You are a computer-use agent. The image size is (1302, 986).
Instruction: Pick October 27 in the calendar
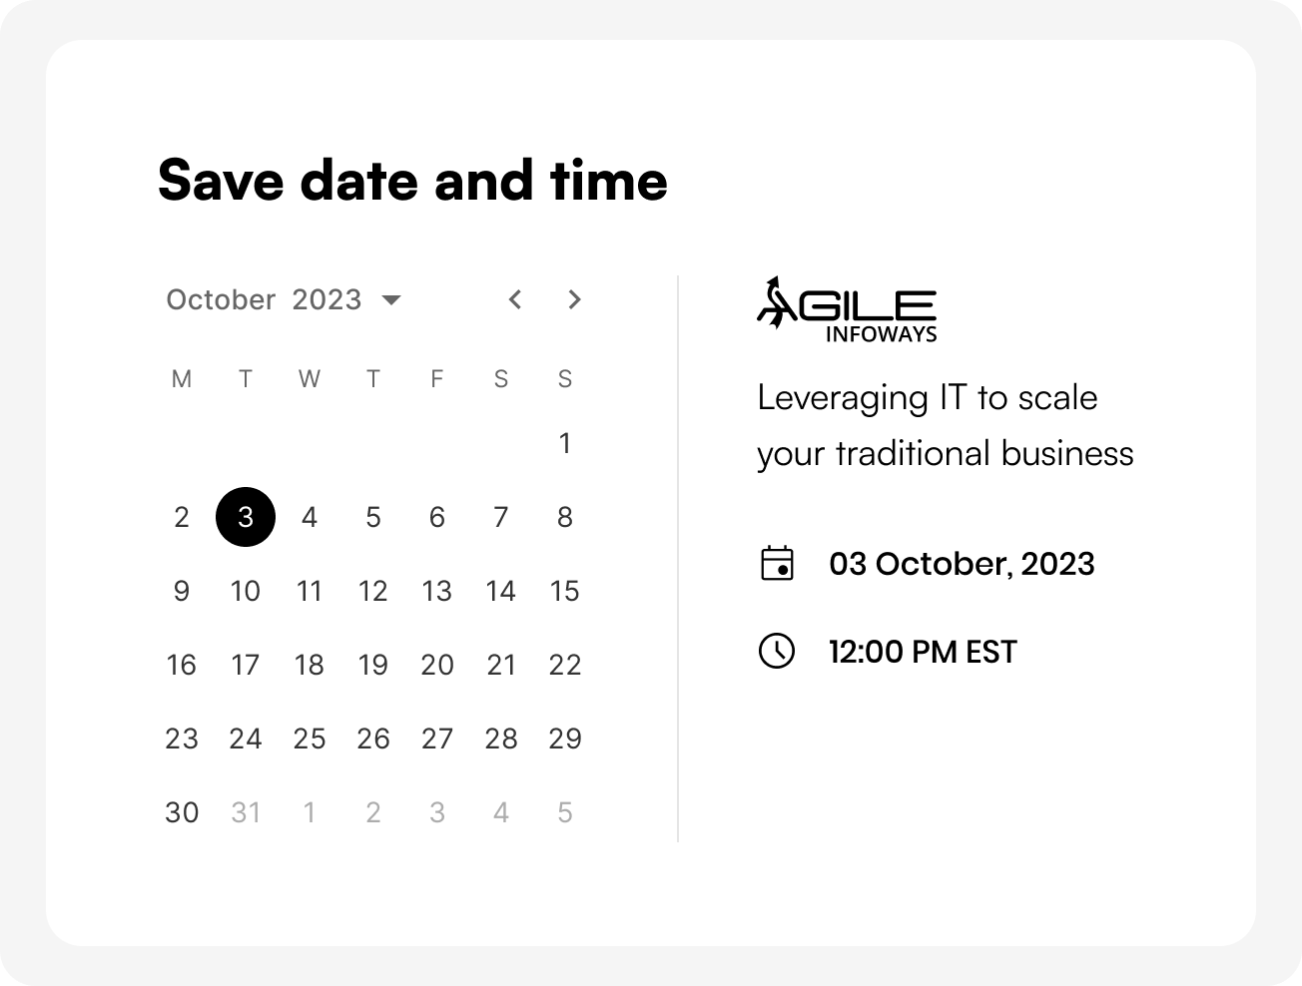tap(437, 739)
